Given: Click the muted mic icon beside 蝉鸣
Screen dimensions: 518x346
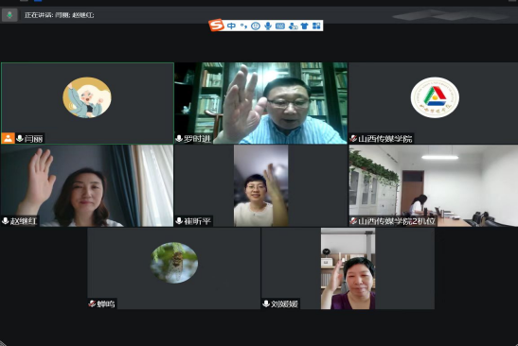Looking at the screenshot, I should pyautogui.click(x=92, y=303).
